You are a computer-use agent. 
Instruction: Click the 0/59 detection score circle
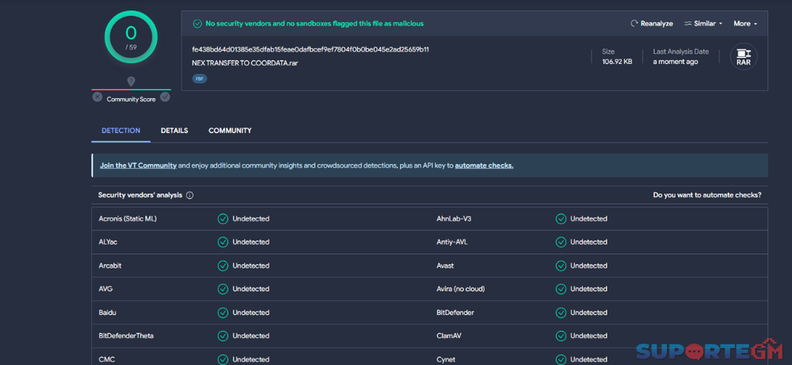(131, 36)
